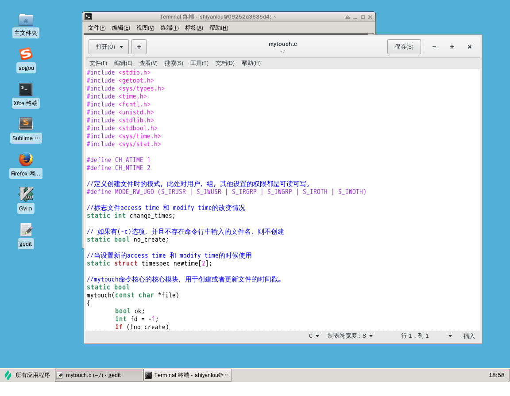Click line '#define CH_MTIME 2'
510x396 pixels.
tap(118, 168)
